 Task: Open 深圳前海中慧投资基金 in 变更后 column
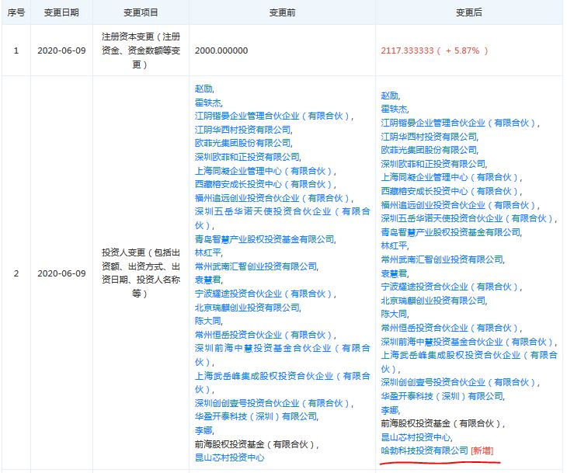tap(468, 342)
